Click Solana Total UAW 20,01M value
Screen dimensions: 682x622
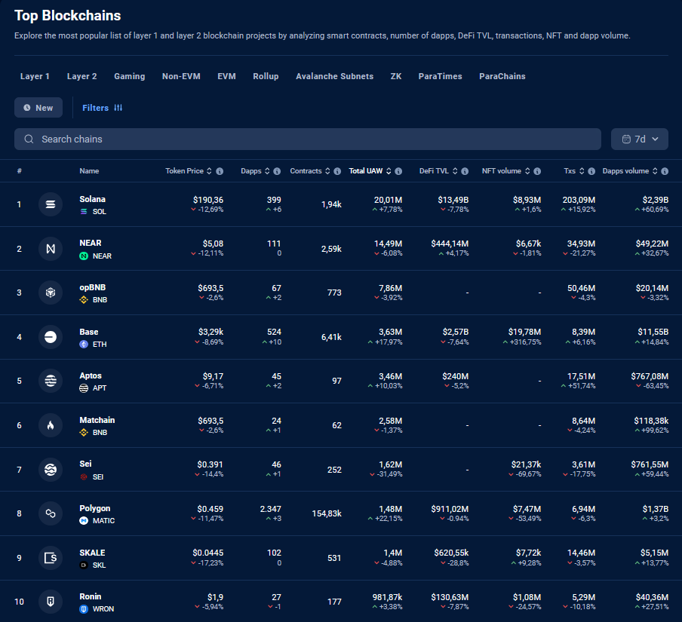coord(388,200)
